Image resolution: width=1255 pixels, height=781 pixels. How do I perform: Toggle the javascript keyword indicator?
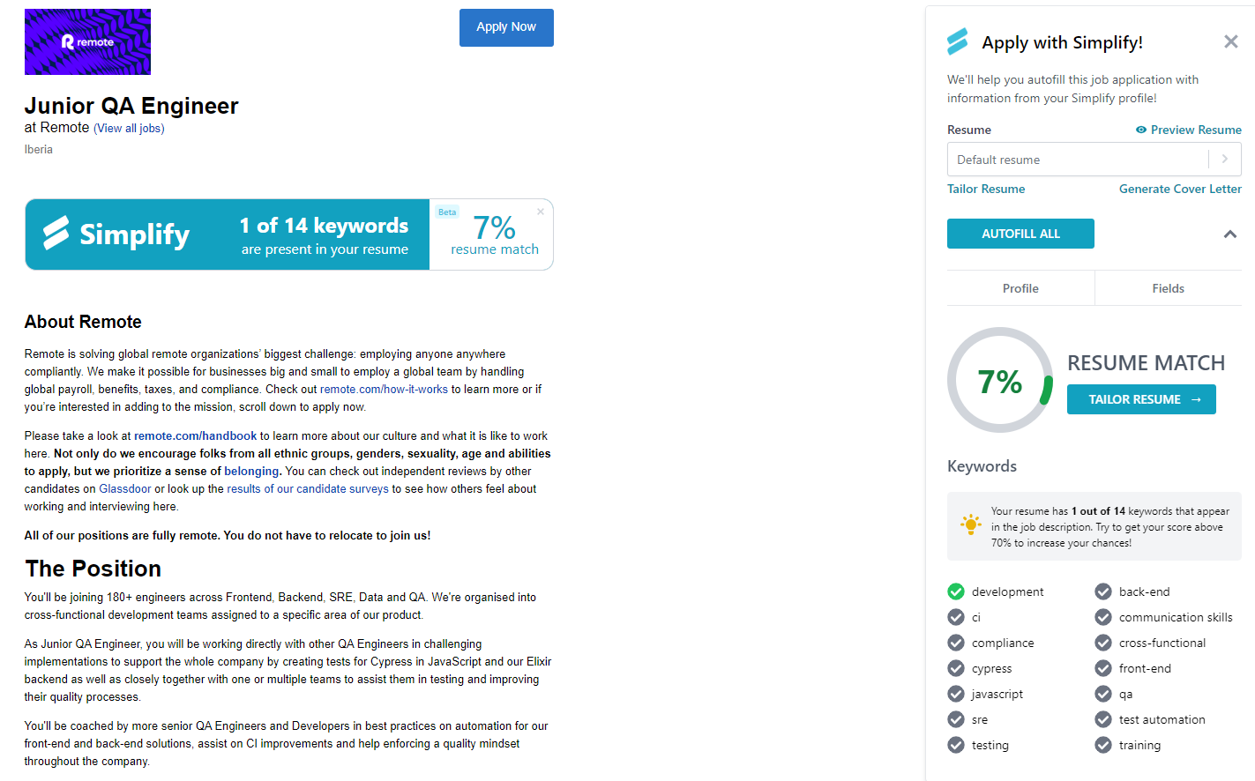tap(956, 694)
